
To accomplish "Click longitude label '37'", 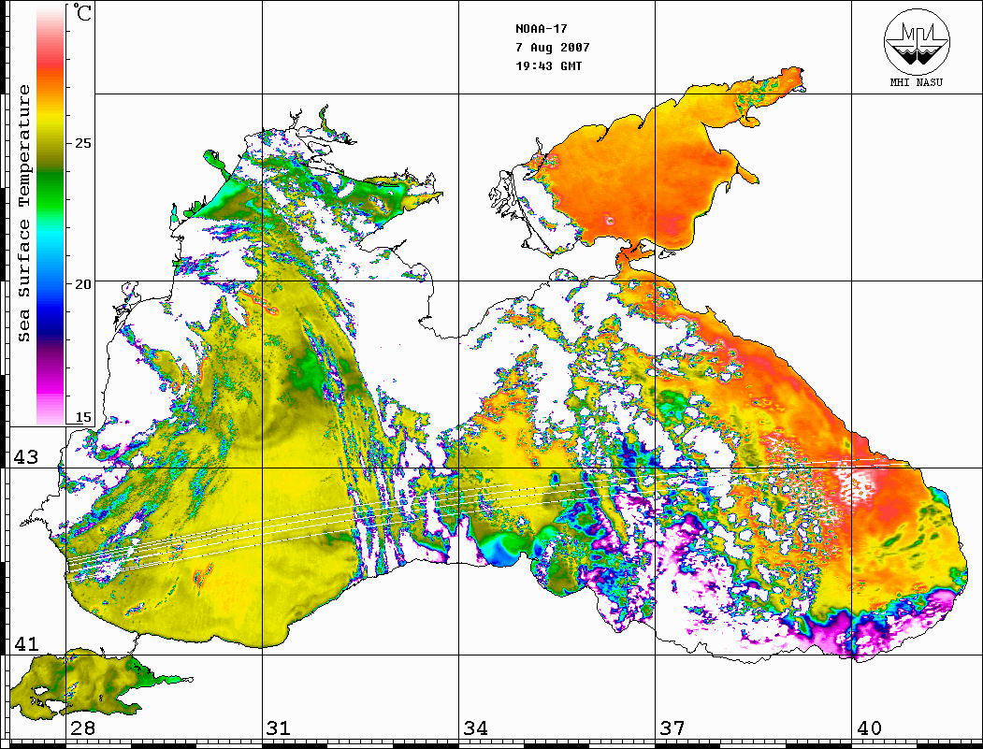I will tap(672, 727).
